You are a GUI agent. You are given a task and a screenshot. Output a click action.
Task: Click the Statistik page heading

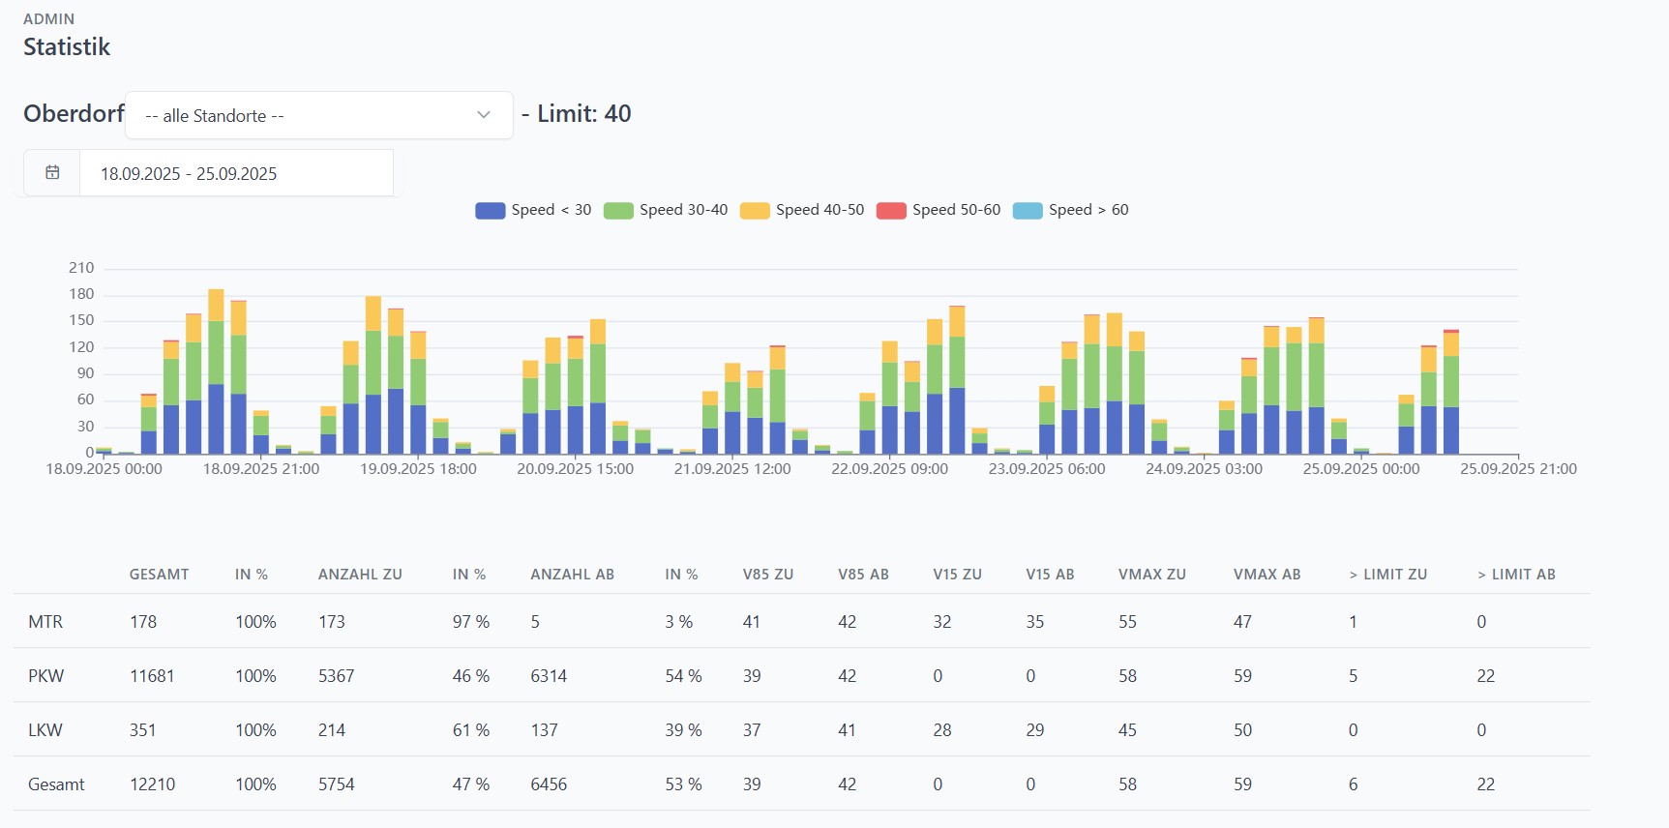(x=67, y=47)
